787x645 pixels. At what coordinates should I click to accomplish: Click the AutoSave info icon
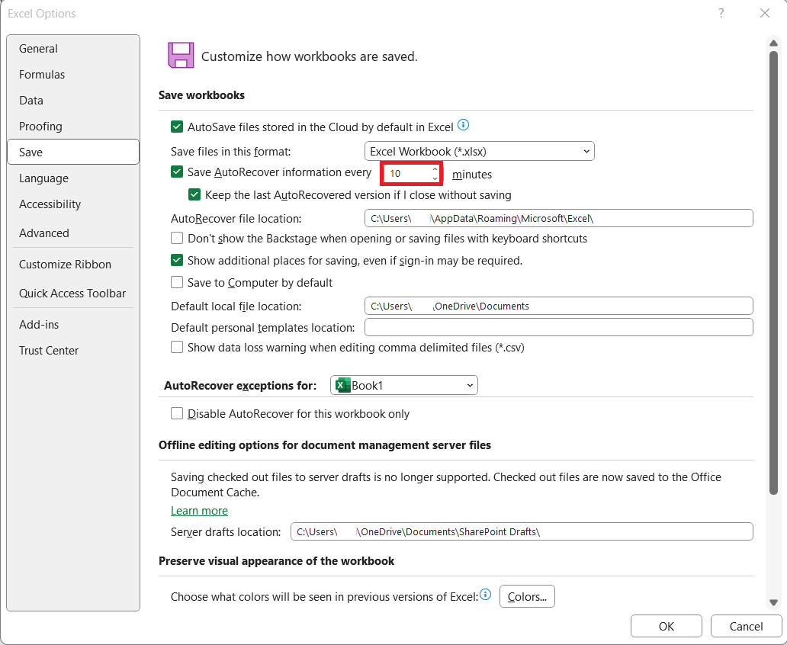click(463, 125)
